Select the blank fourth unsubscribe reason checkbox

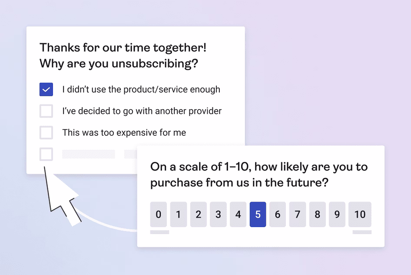click(x=46, y=154)
